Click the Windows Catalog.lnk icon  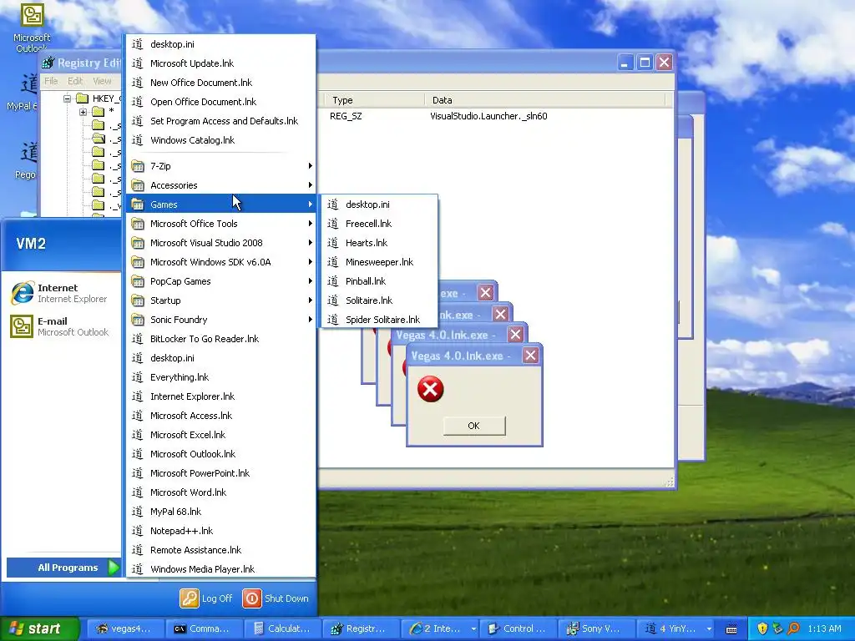[x=138, y=140]
